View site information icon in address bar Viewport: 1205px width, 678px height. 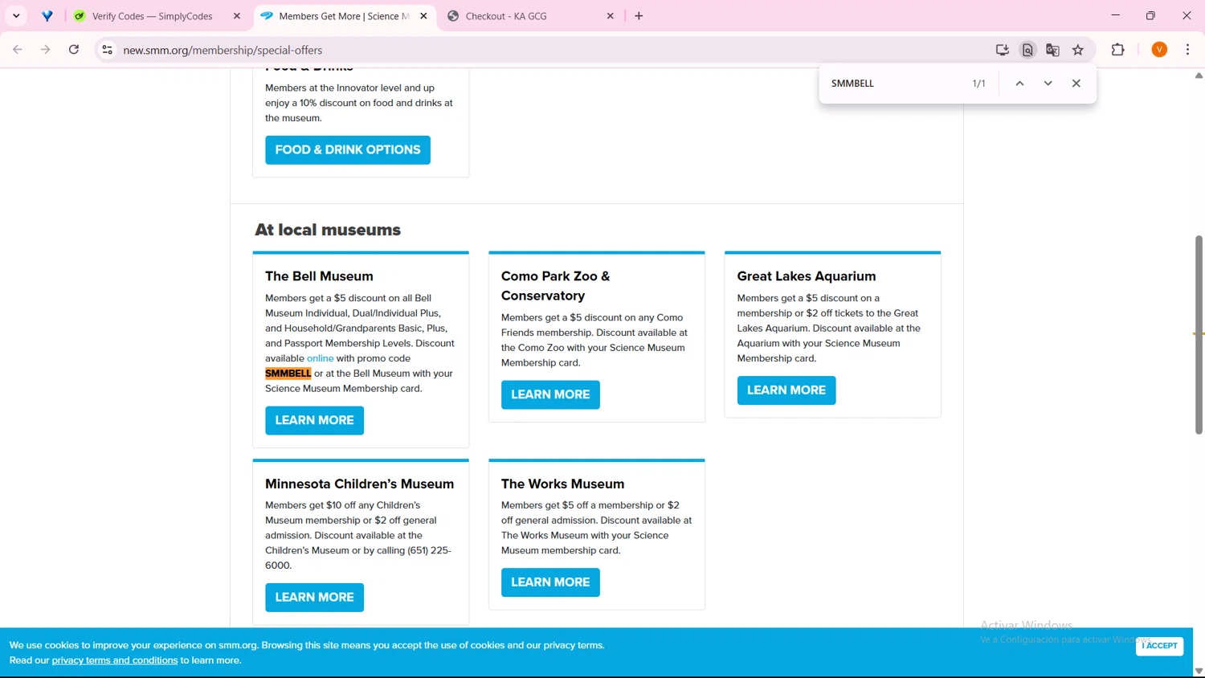(x=107, y=50)
